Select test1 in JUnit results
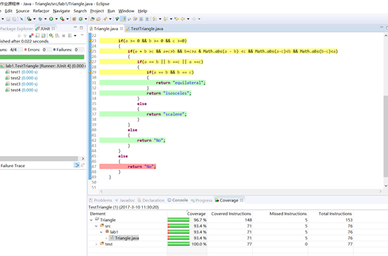This screenshot has width=388, height=256. pos(21,72)
